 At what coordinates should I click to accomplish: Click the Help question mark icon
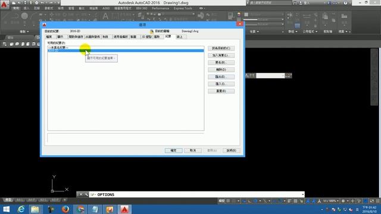pyautogui.click(x=345, y=3)
